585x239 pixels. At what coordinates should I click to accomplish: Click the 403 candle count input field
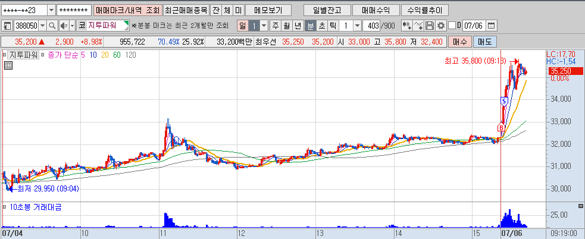[x=372, y=26]
